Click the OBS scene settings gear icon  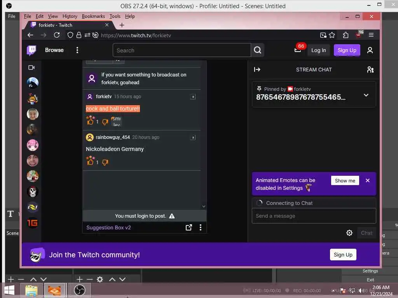pyautogui.click(x=100, y=279)
